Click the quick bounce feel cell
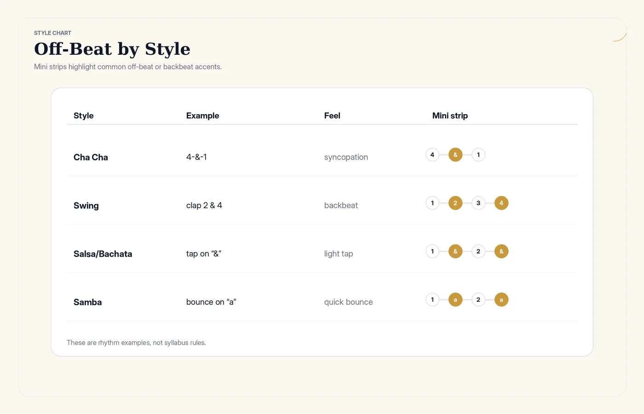 (348, 302)
